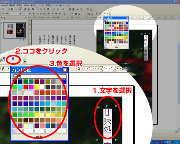Open the font name dropdown list

[21, 14]
